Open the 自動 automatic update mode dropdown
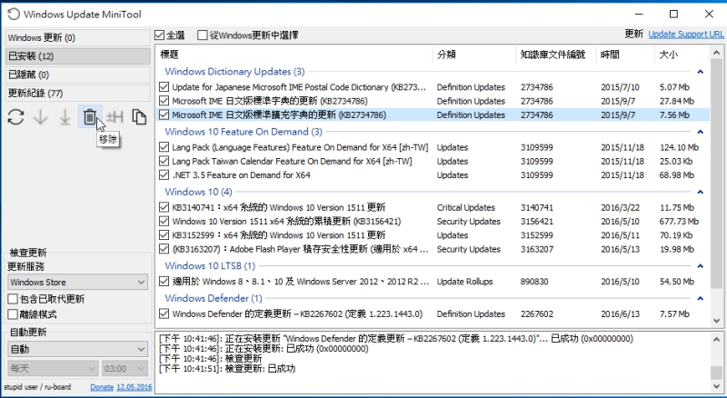The image size is (727, 398). (x=78, y=349)
